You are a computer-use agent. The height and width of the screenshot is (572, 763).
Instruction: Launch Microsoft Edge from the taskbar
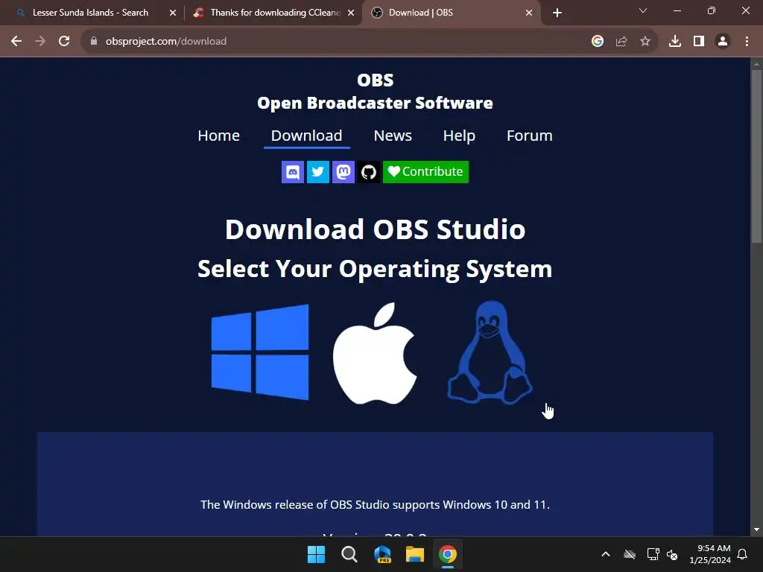pyautogui.click(x=382, y=554)
